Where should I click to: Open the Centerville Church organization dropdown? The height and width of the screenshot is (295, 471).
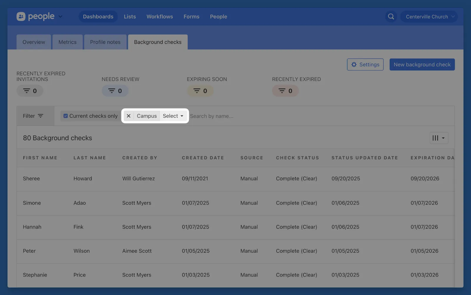[429, 17]
